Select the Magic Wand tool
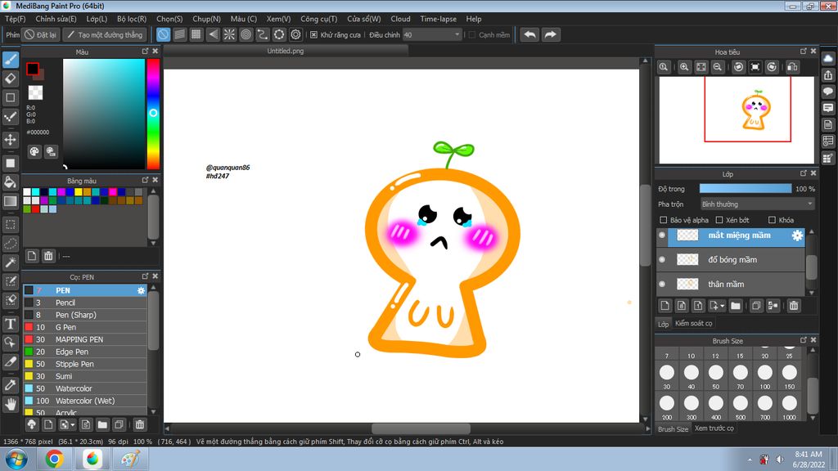 click(x=11, y=262)
